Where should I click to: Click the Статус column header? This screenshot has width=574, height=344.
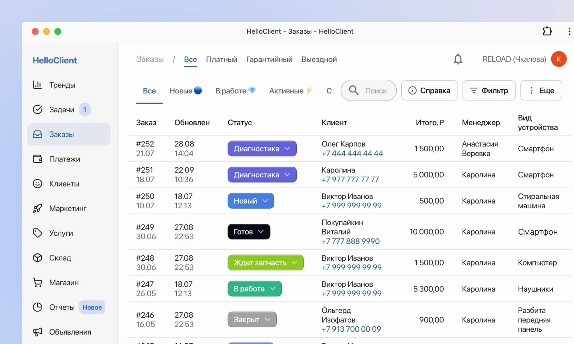point(240,122)
